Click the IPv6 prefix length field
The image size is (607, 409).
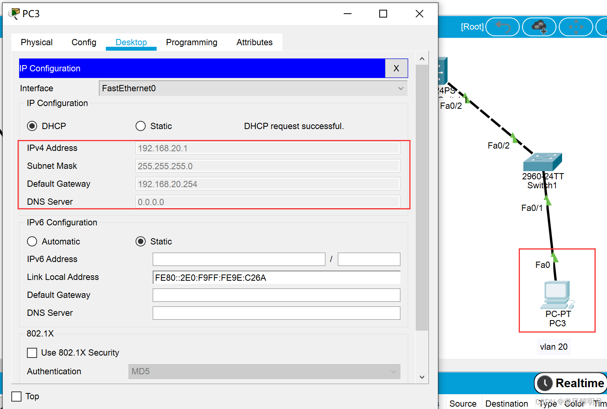(369, 259)
